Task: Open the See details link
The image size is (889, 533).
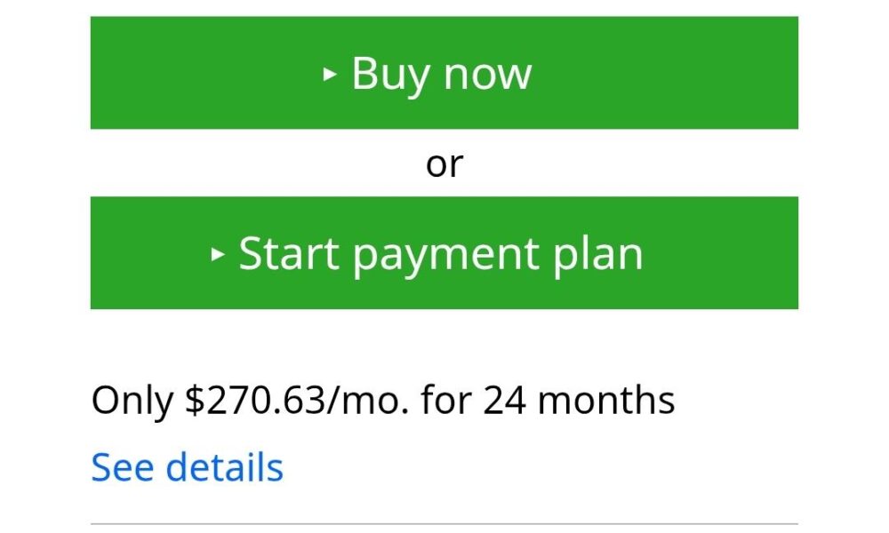Action: click(x=187, y=467)
